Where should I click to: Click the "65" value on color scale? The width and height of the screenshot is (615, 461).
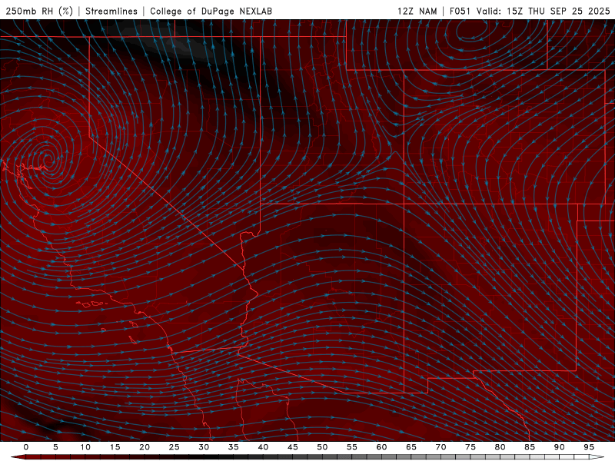411,447
